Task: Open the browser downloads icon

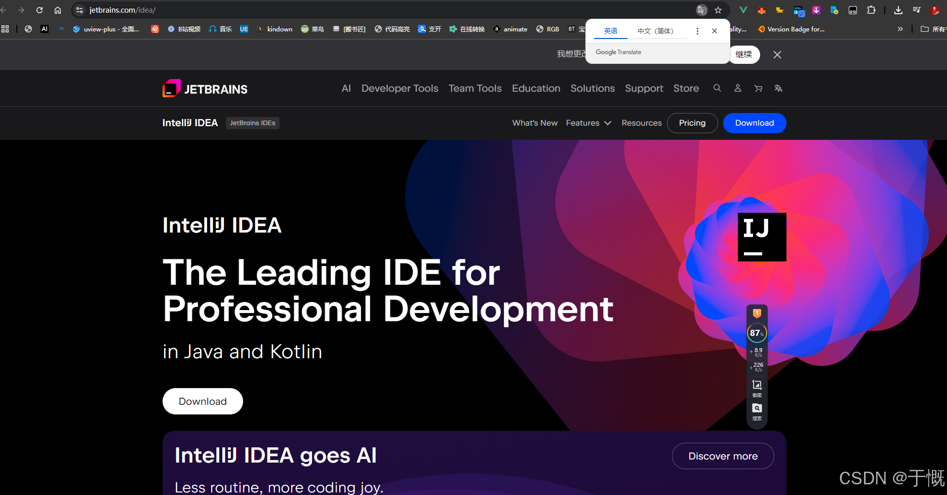Action: tap(898, 10)
